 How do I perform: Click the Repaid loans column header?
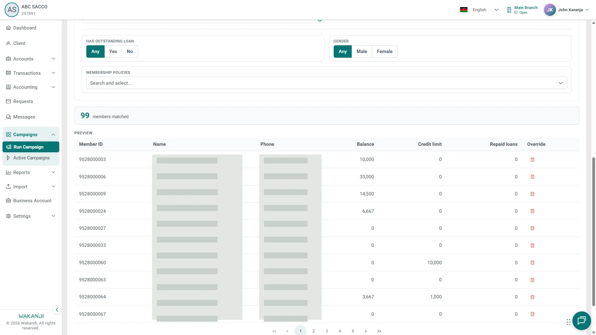tap(503, 144)
